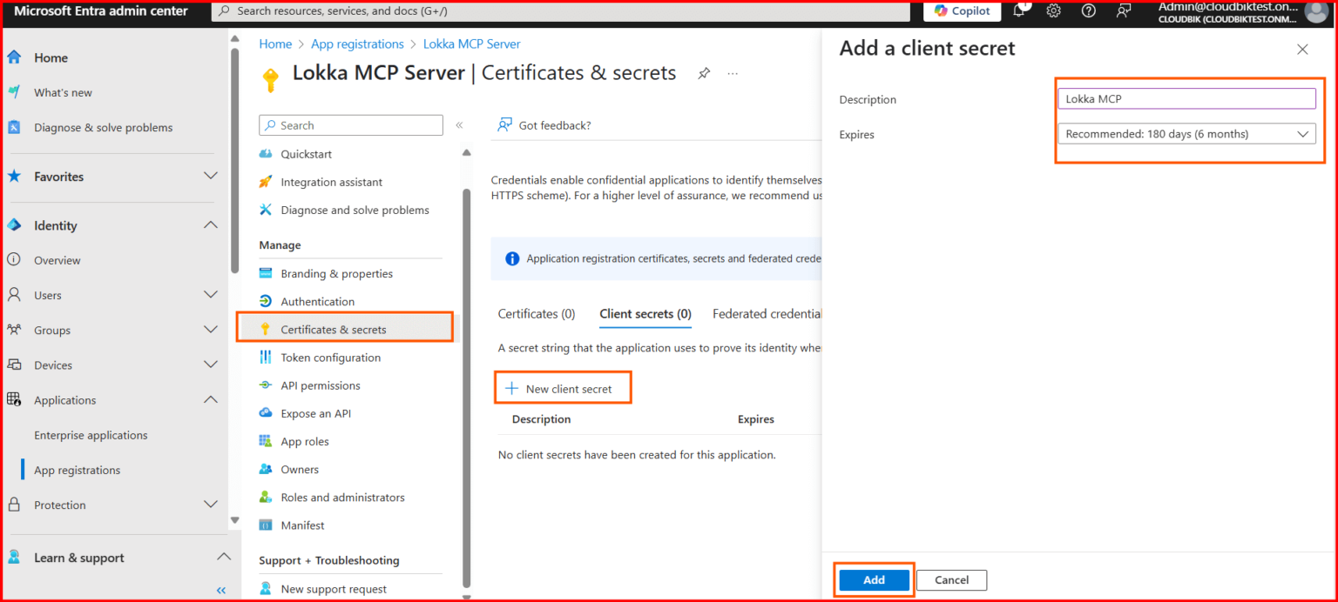1338x602 pixels.
Task: Click Add to create the client secret
Action: point(874,579)
